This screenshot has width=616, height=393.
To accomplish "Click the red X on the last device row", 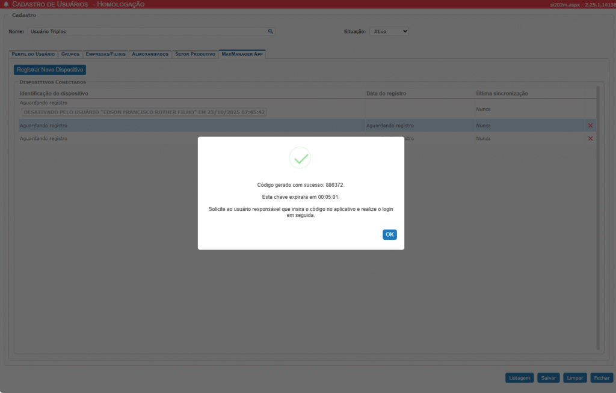I will [x=590, y=138].
